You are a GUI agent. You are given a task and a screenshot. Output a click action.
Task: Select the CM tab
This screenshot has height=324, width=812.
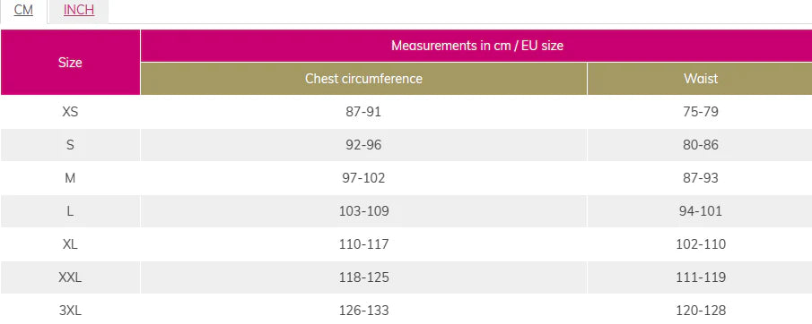[x=23, y=11]
